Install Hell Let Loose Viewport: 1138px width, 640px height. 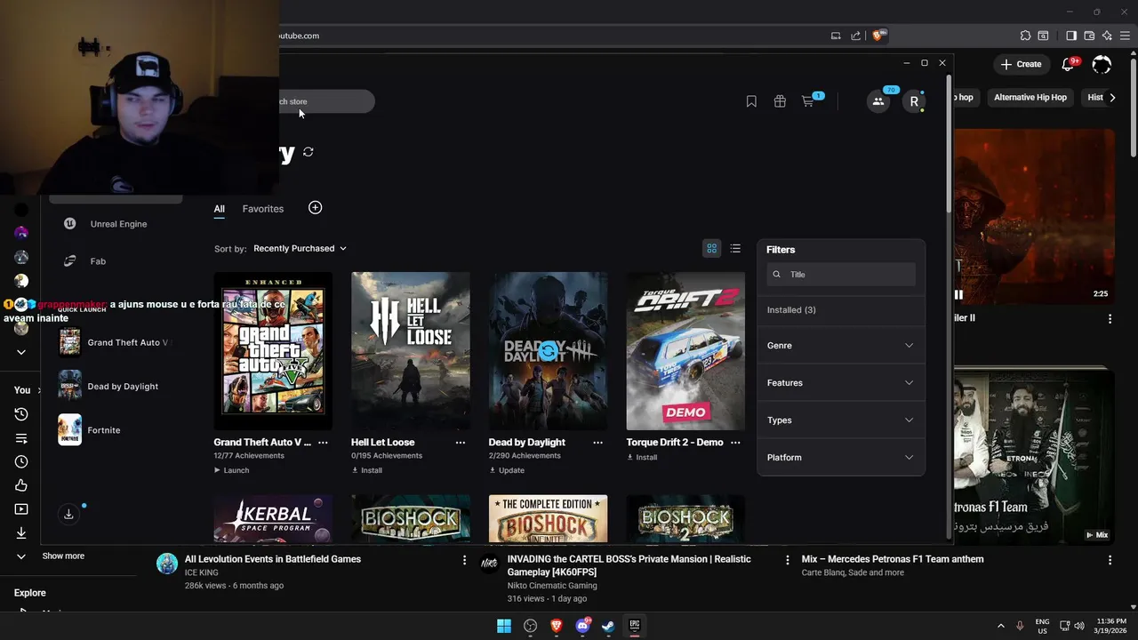click(x=367, y=470)
